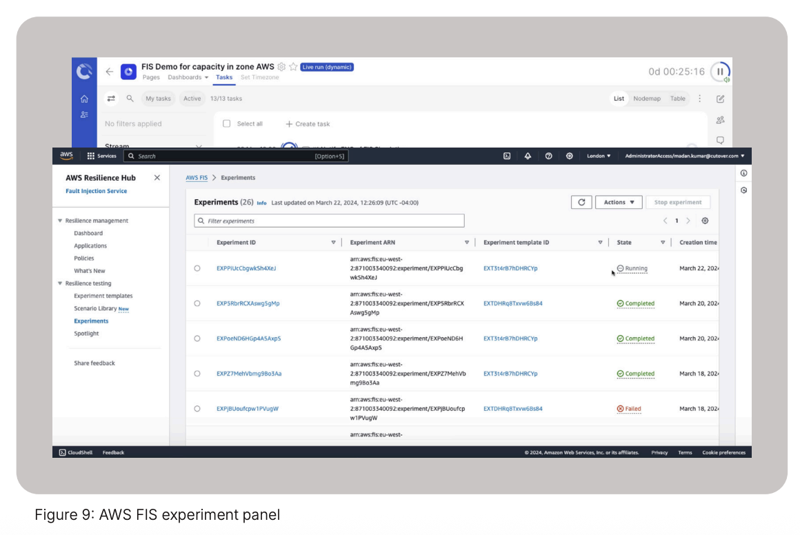The image size is (800, 535).
Task: Open the Dashboards dropdown in Cutover
Action: (188, 77)
